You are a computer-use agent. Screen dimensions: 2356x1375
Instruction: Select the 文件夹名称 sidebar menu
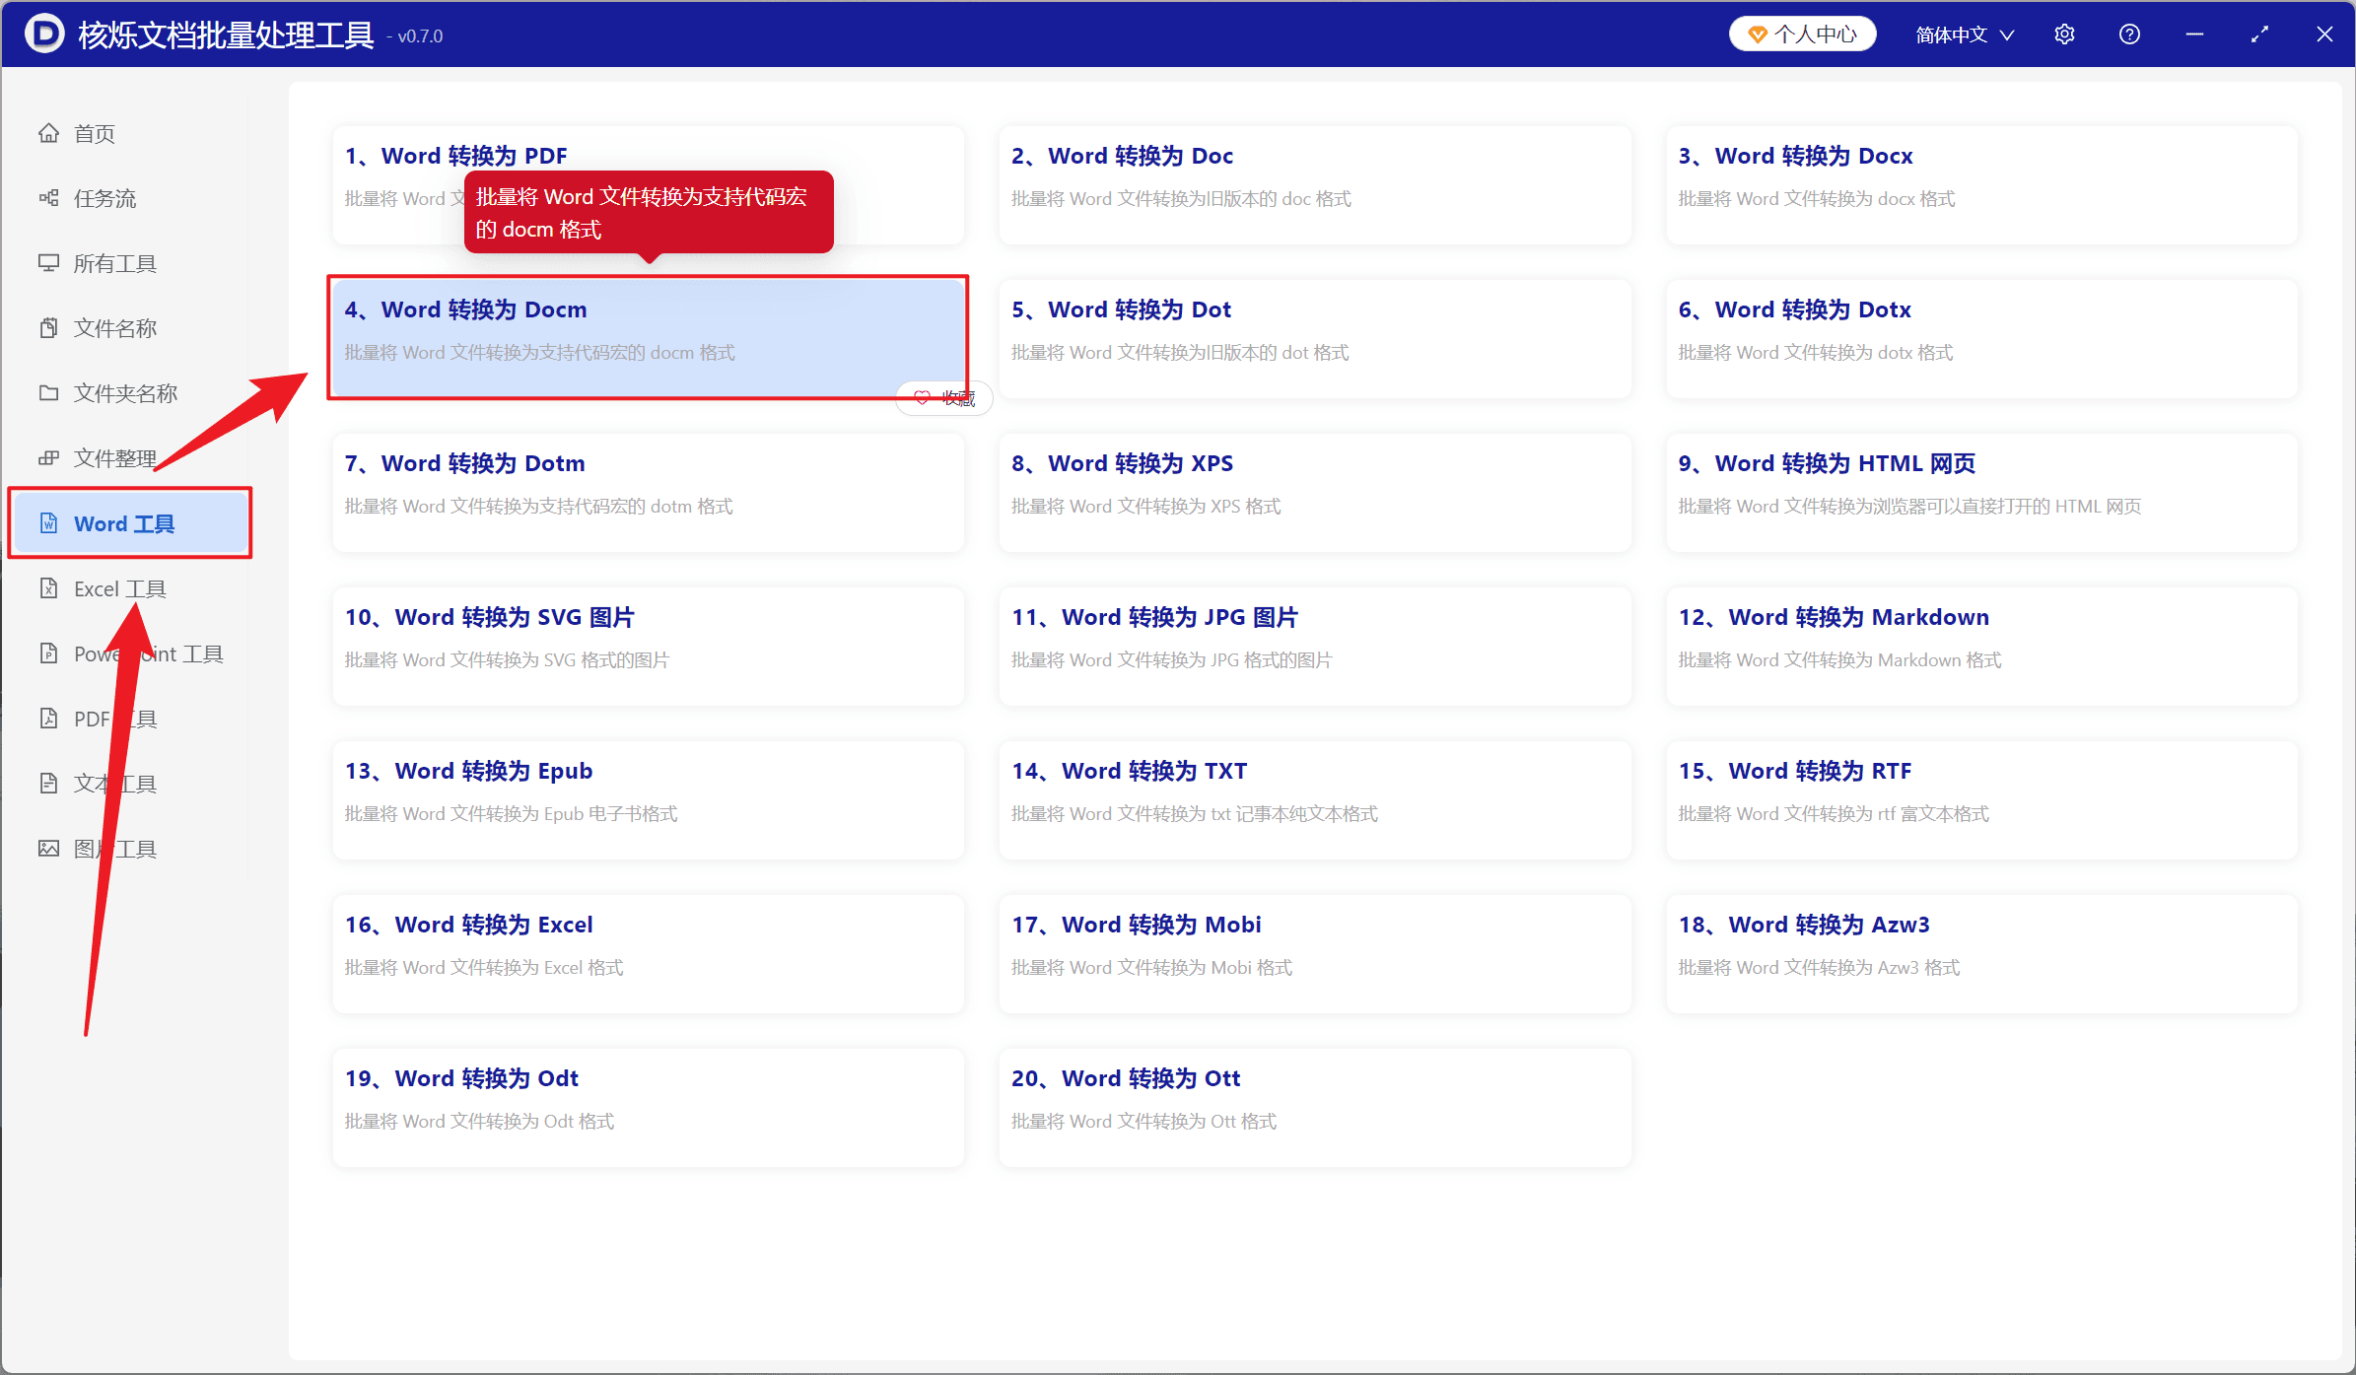pos(128,393)
